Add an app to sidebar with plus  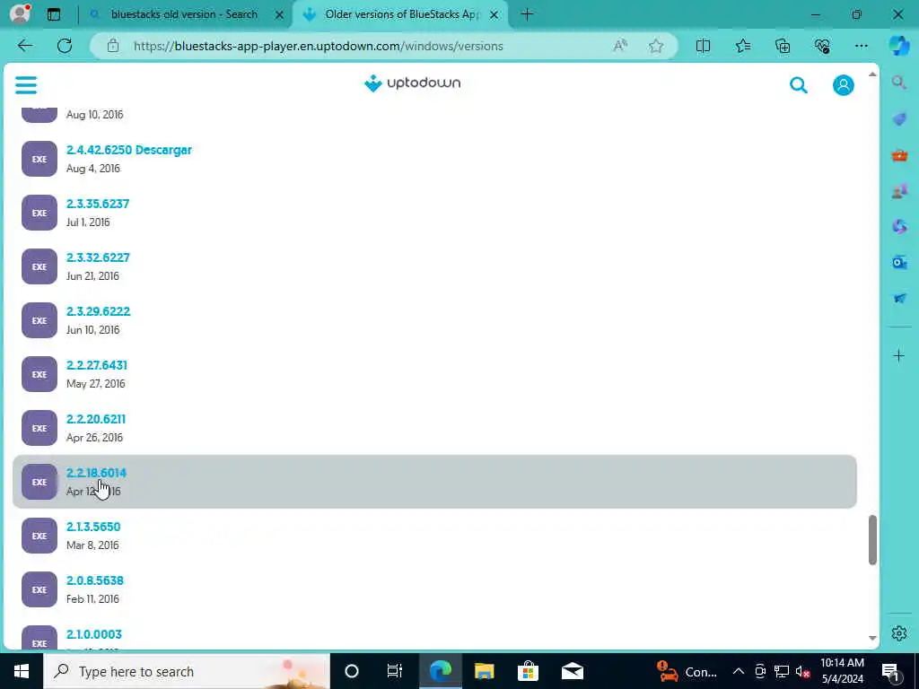click(x=899, y=355)
